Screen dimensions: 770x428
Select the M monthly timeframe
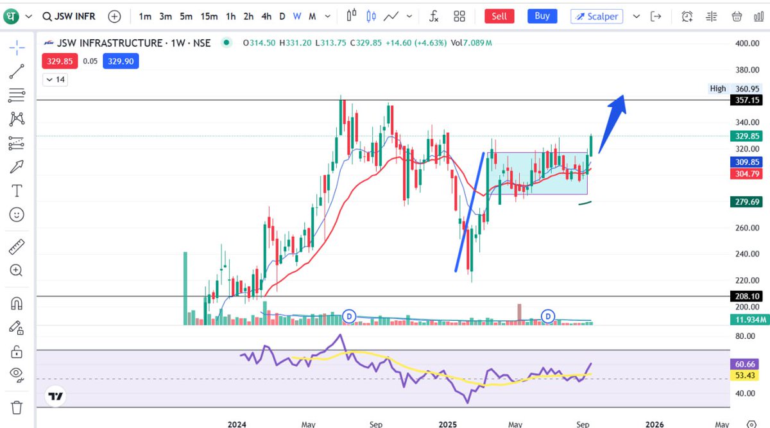click(312, 16)
